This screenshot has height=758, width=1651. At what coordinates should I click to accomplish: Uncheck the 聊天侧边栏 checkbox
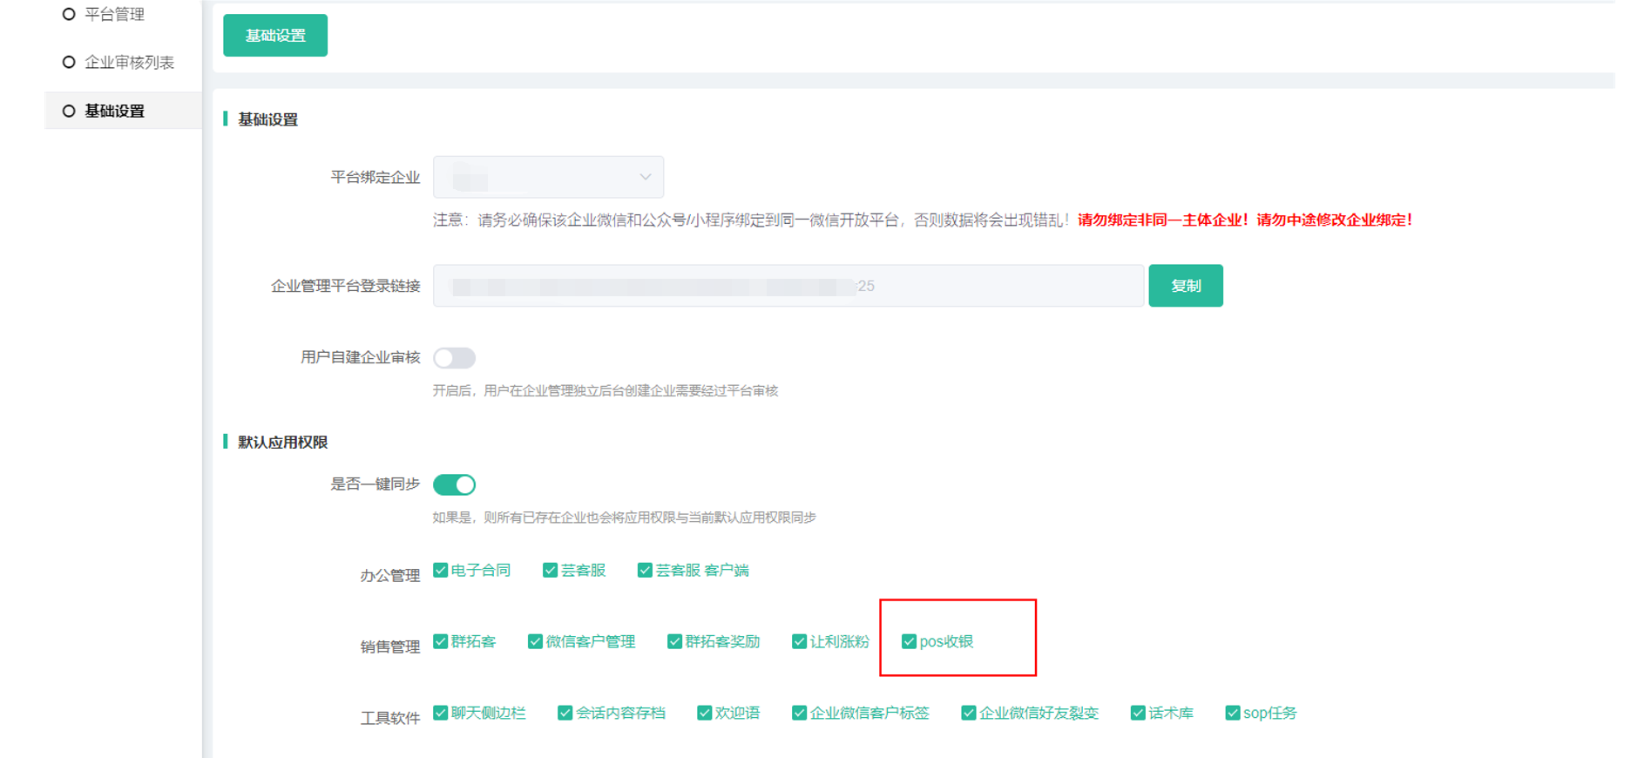pos(441,714)
